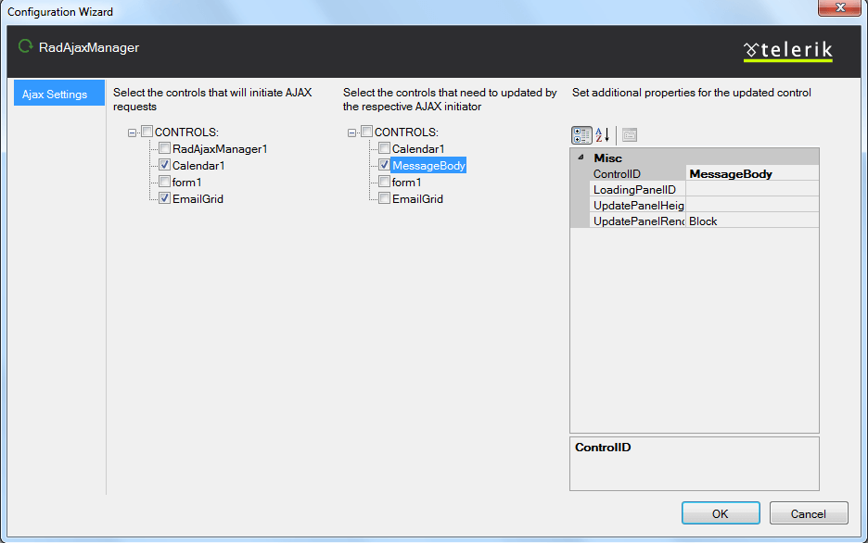868x543 pixels.
Task: Click the Telerik logo in the header
Action: (x=787, y=51)
